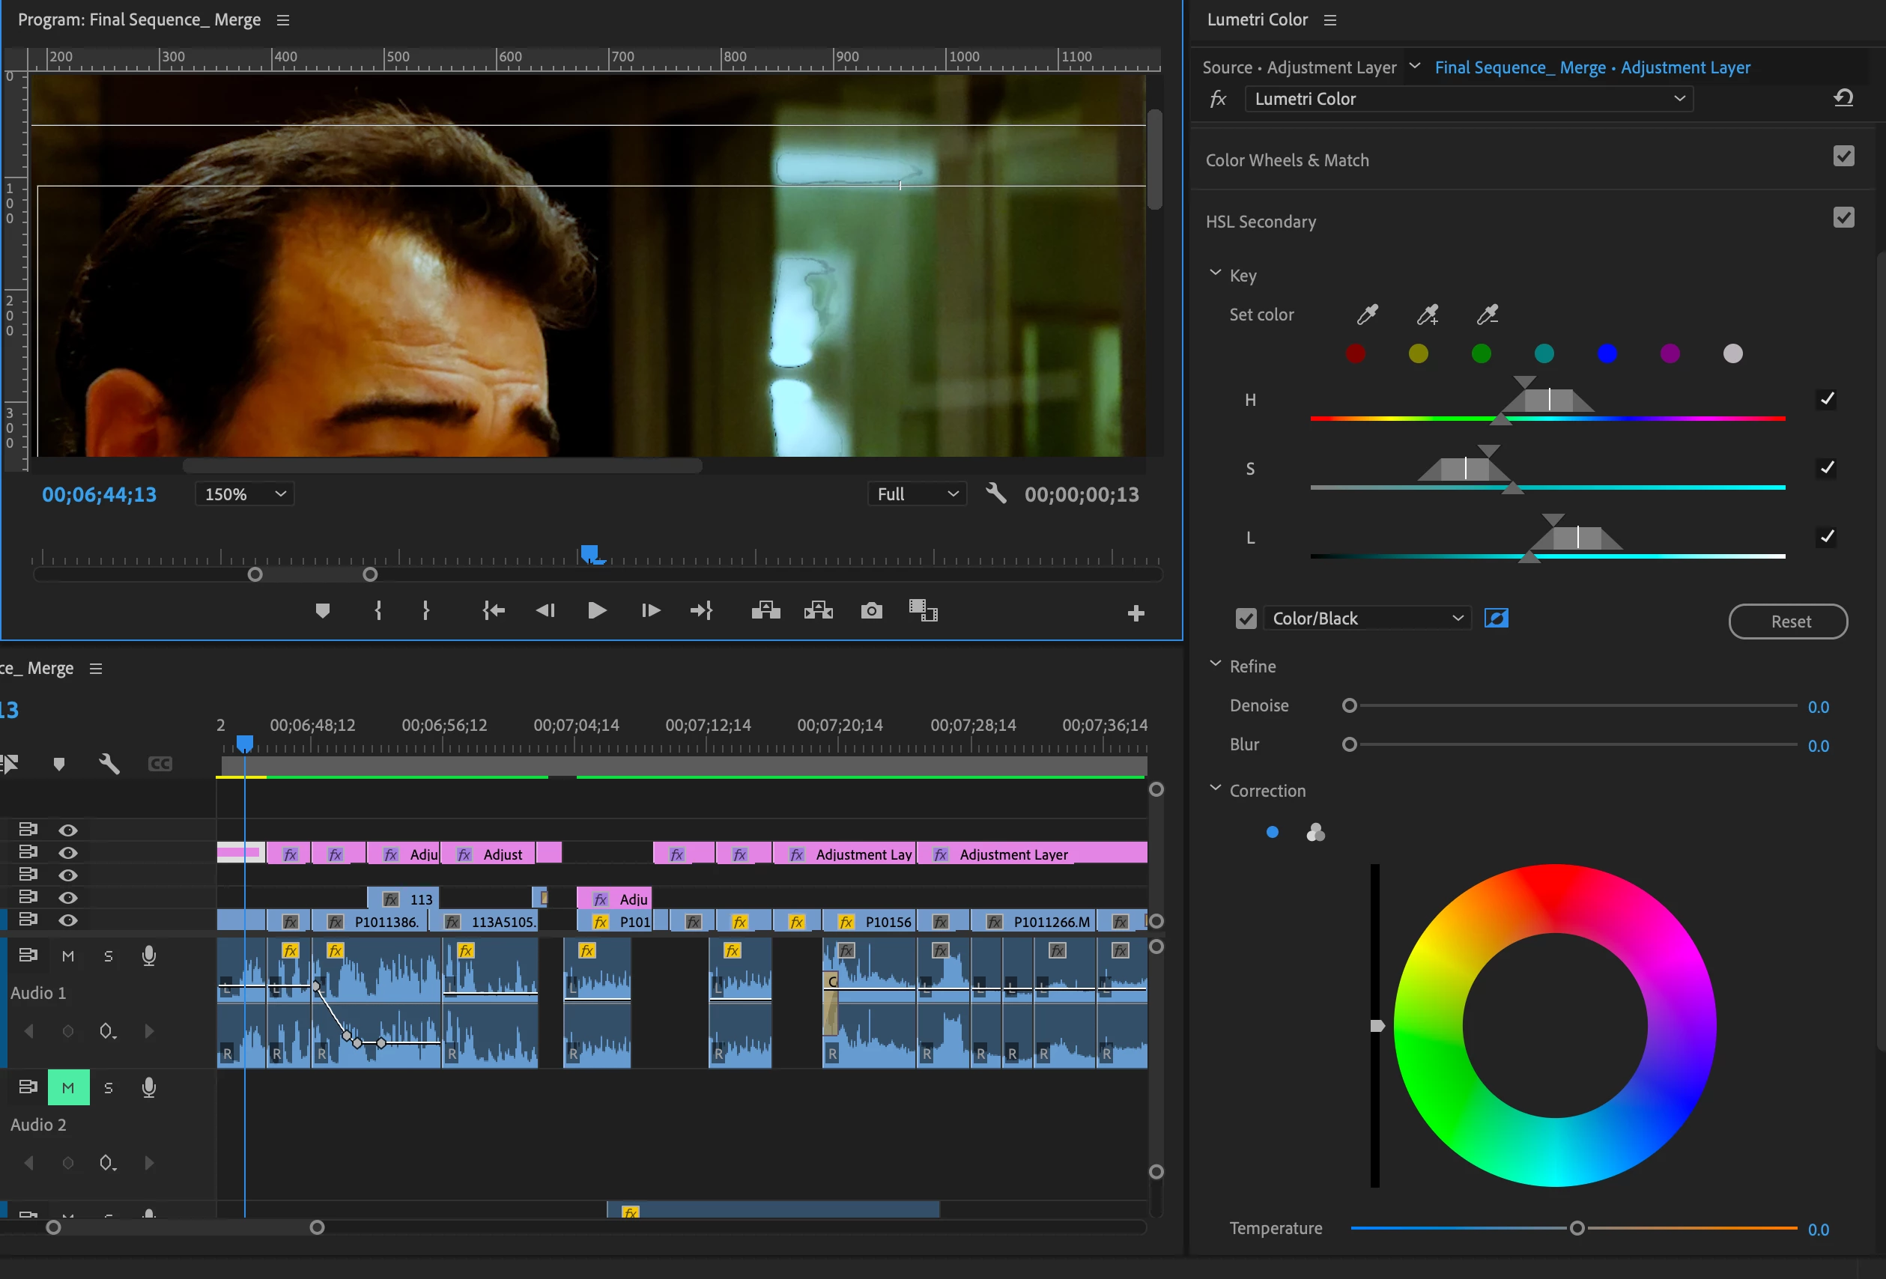Select the add color eyedropper (plus)

click(x=1428, y=315)
